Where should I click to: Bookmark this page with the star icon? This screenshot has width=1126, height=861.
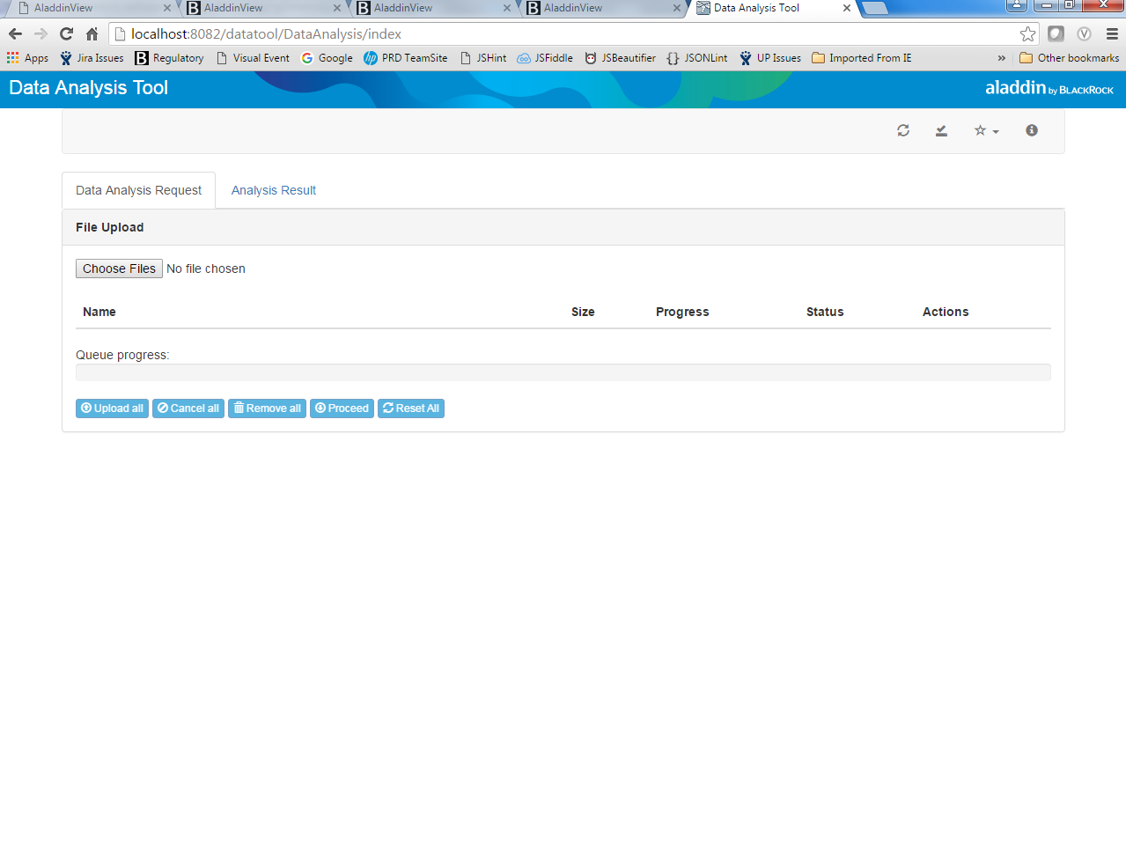[1027, 33]
